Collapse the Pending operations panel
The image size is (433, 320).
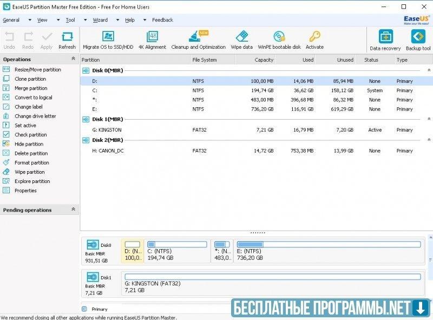(74, 209)
